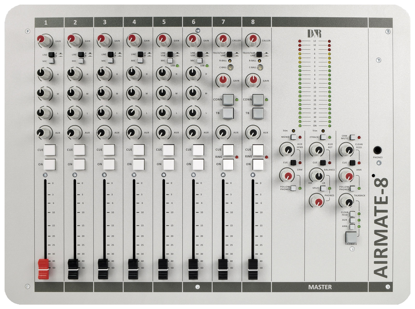415x309 pixels.
Task: Toggle the CRM MUTE switch
Action: [x=352, y=137]
